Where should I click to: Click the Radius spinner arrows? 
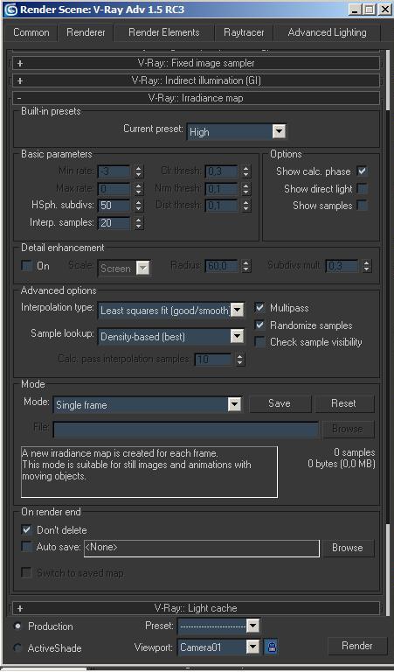pos(246,266)
